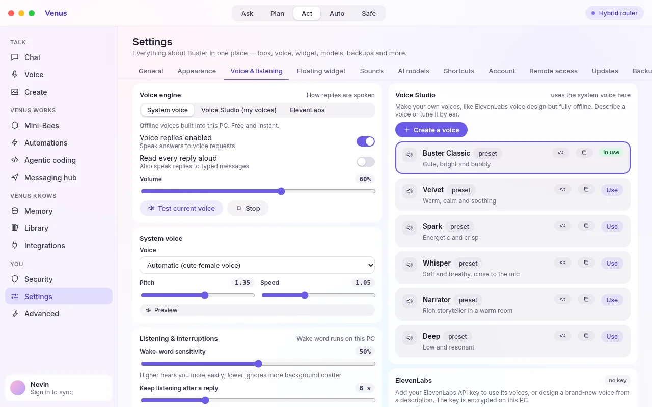Viewport: 652px width, 407px height.
Task: Select System voice engine option
Action: [168, 110]
